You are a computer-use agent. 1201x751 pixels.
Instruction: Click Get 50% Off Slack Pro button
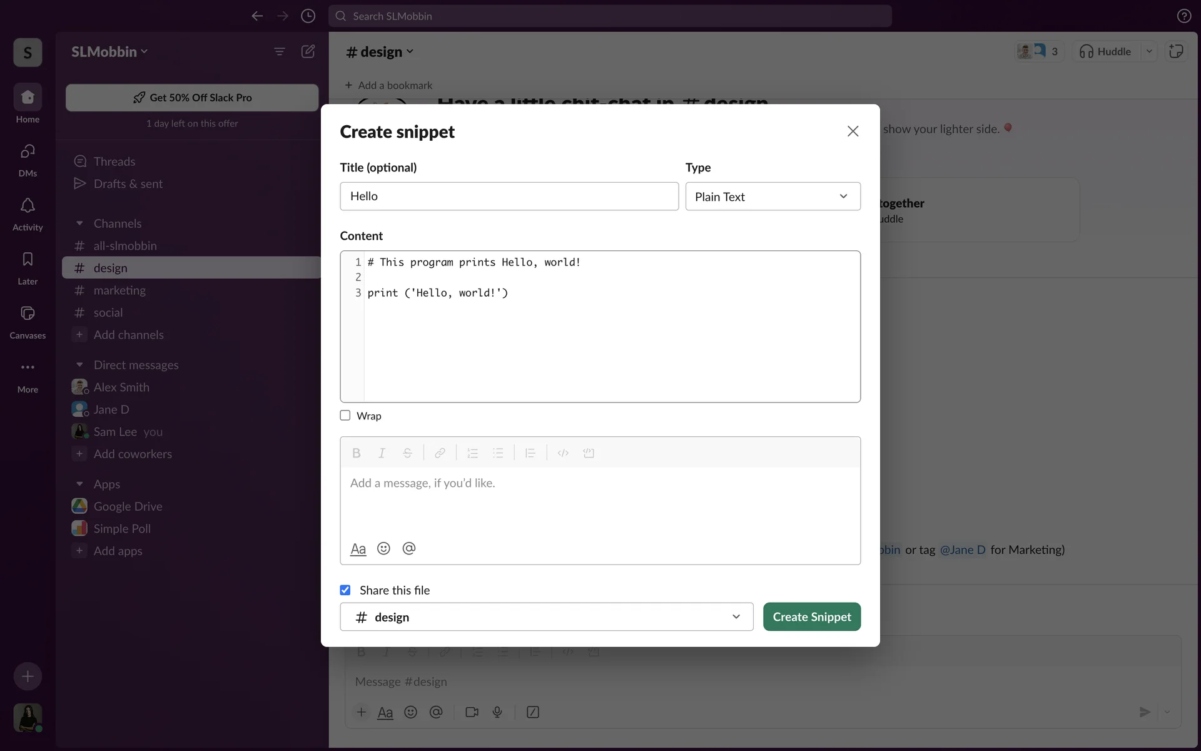coord(192,98)
